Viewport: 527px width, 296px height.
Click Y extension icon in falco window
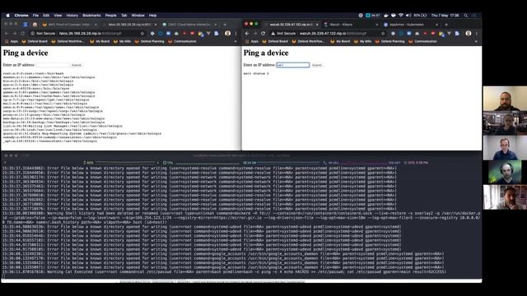208,34
